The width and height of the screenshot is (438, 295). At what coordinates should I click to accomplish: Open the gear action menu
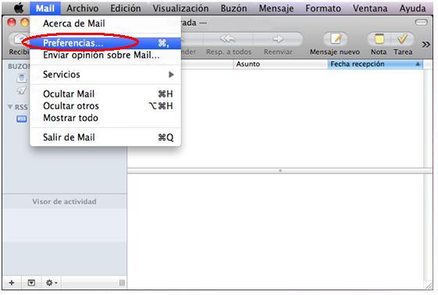point(52,283)
